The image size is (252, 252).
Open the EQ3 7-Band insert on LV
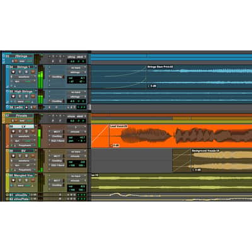coord(57,140)
